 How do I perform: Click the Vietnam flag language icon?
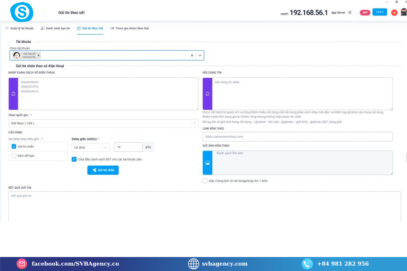[394, 13]
